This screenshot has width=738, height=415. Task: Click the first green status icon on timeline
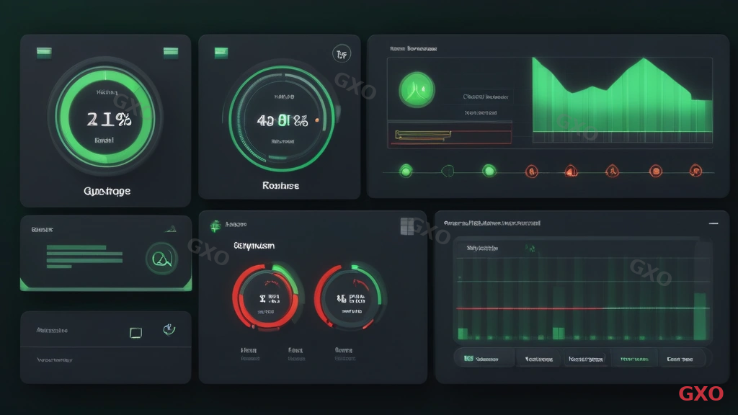click(x=407, y=171)
